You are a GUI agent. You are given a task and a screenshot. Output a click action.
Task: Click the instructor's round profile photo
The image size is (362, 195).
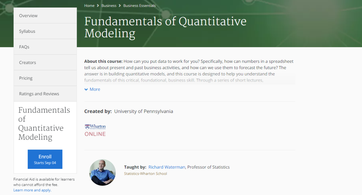pyautogui.click(x=103, y=172)
